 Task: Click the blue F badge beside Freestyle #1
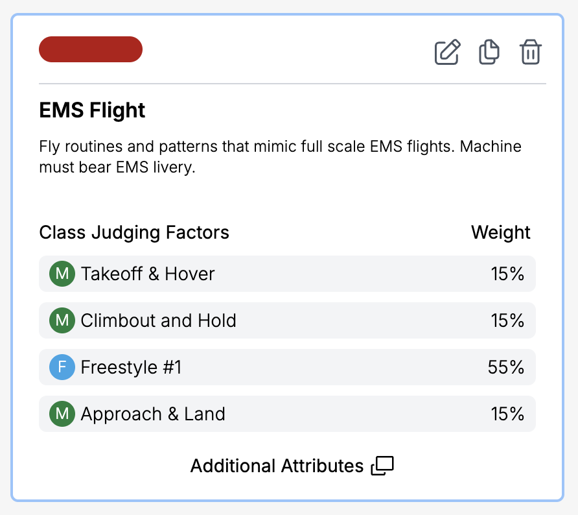tap(62, 367)
